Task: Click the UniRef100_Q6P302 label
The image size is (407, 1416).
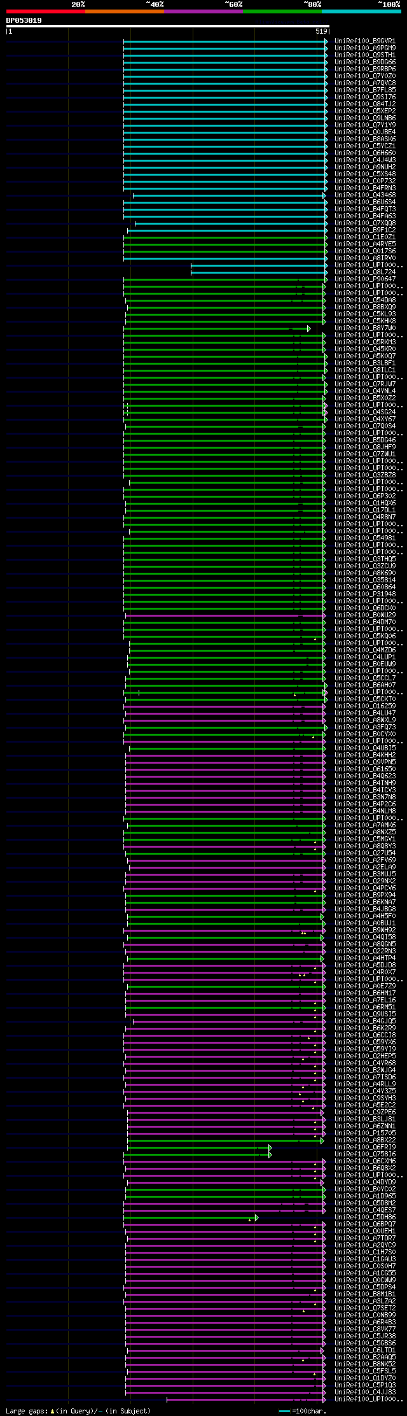Action: (365, 496)
